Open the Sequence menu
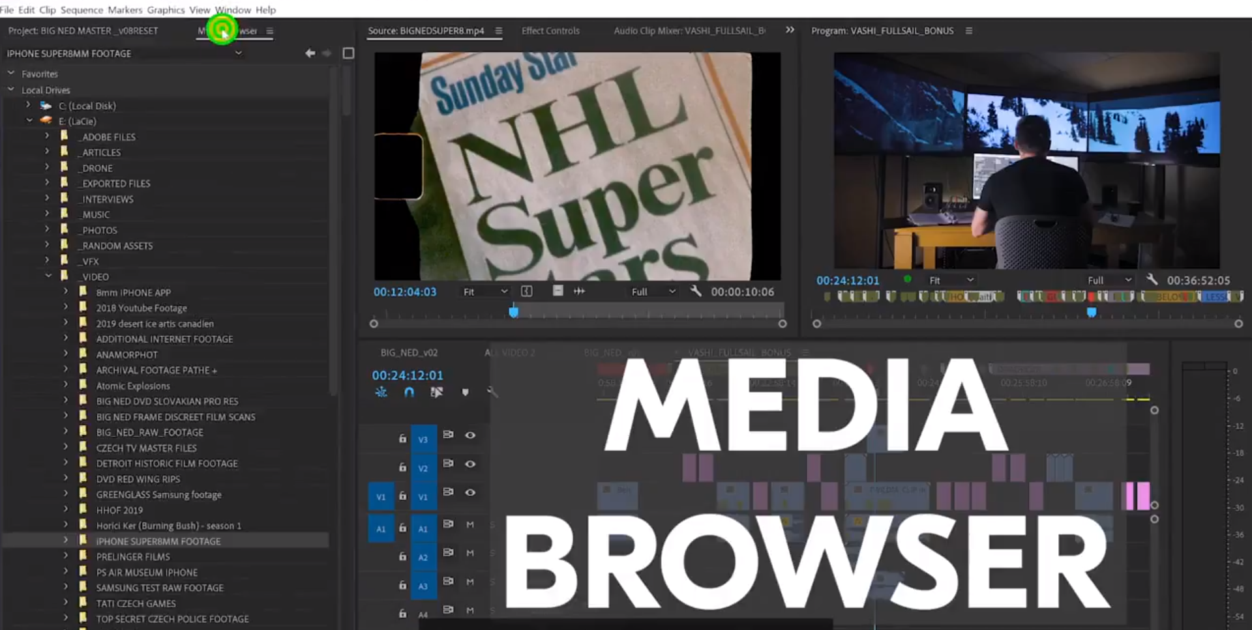 (x=82, y=10)
